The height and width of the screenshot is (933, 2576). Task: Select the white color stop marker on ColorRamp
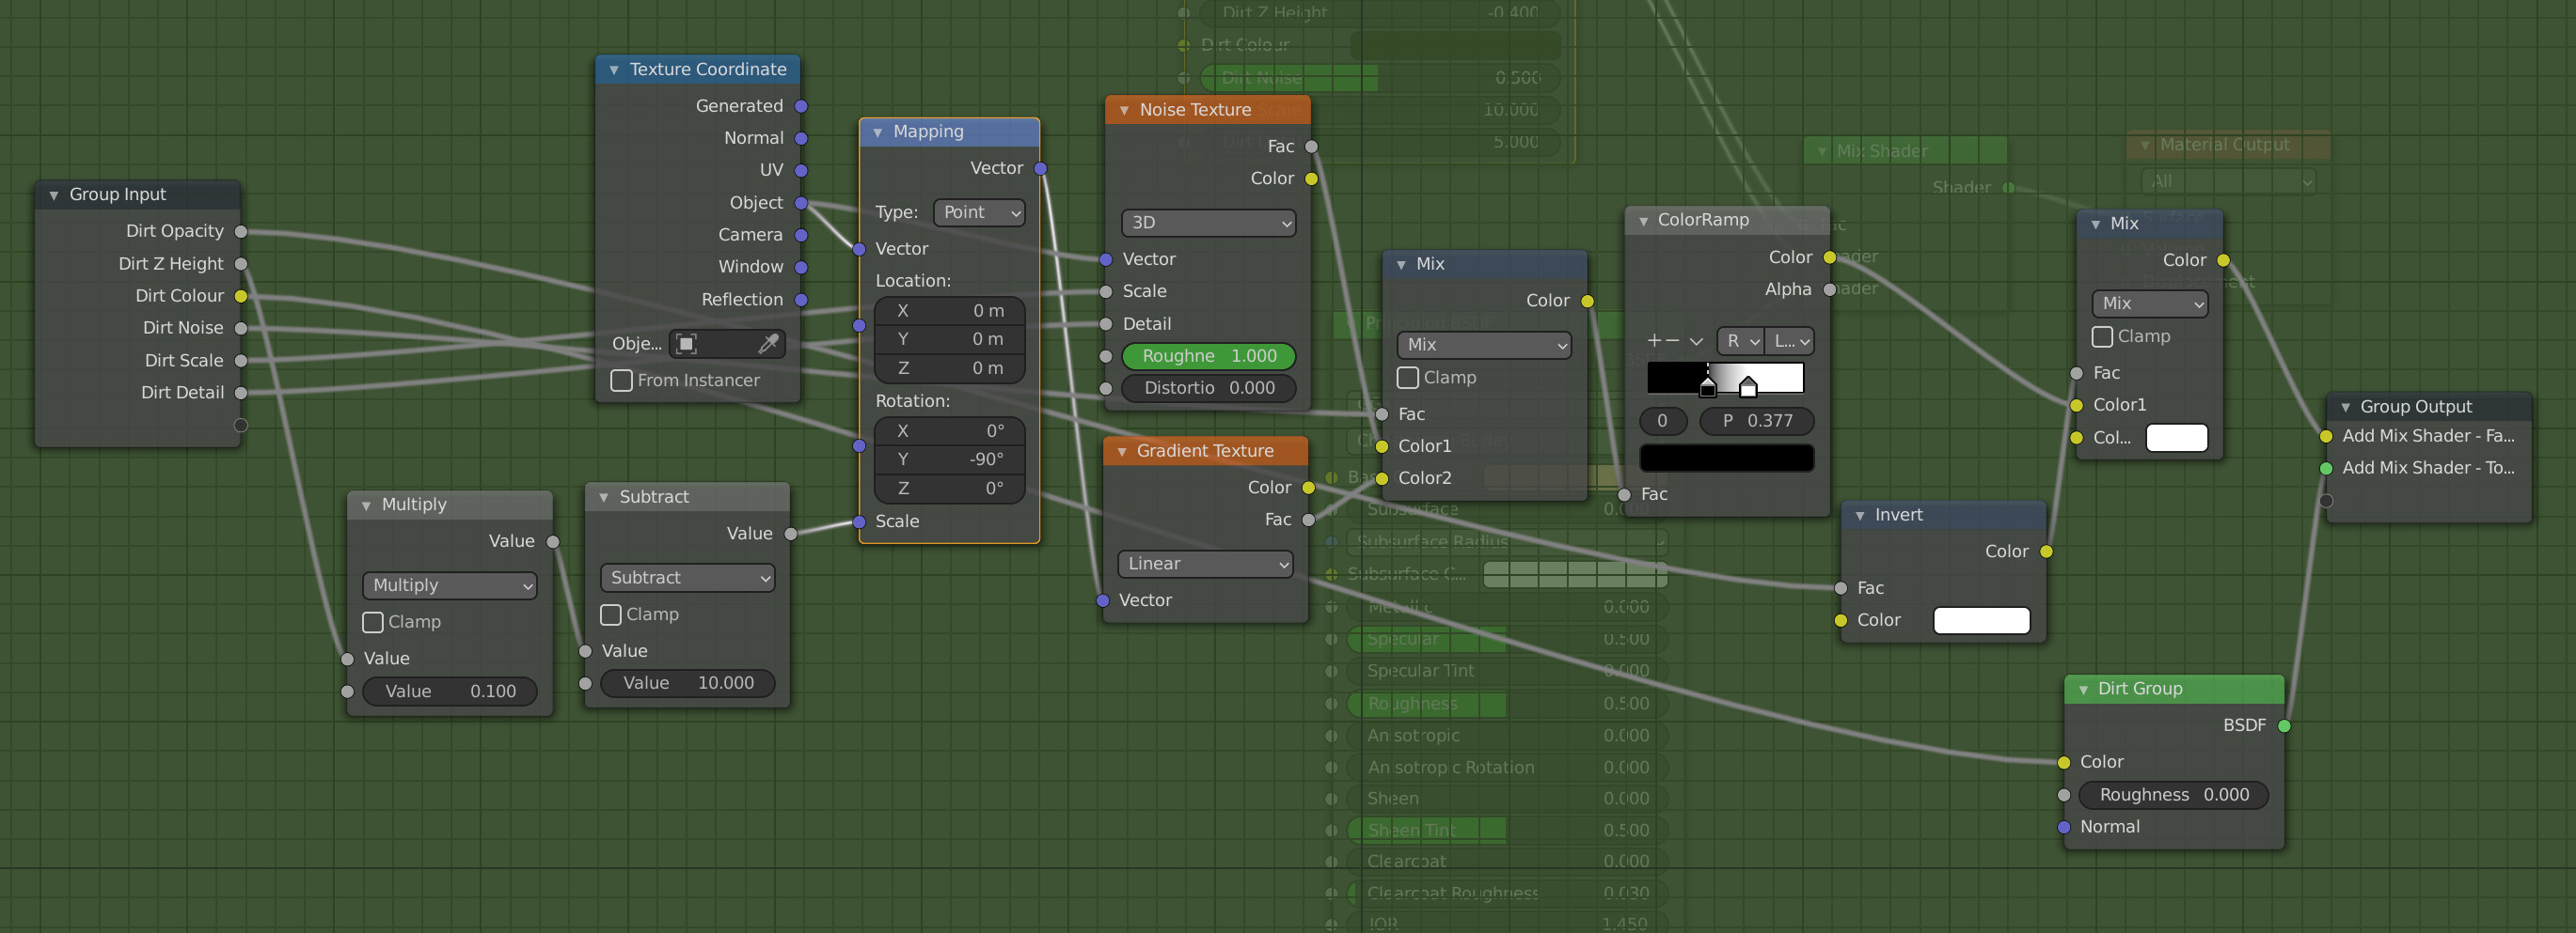pos(1748,386)
